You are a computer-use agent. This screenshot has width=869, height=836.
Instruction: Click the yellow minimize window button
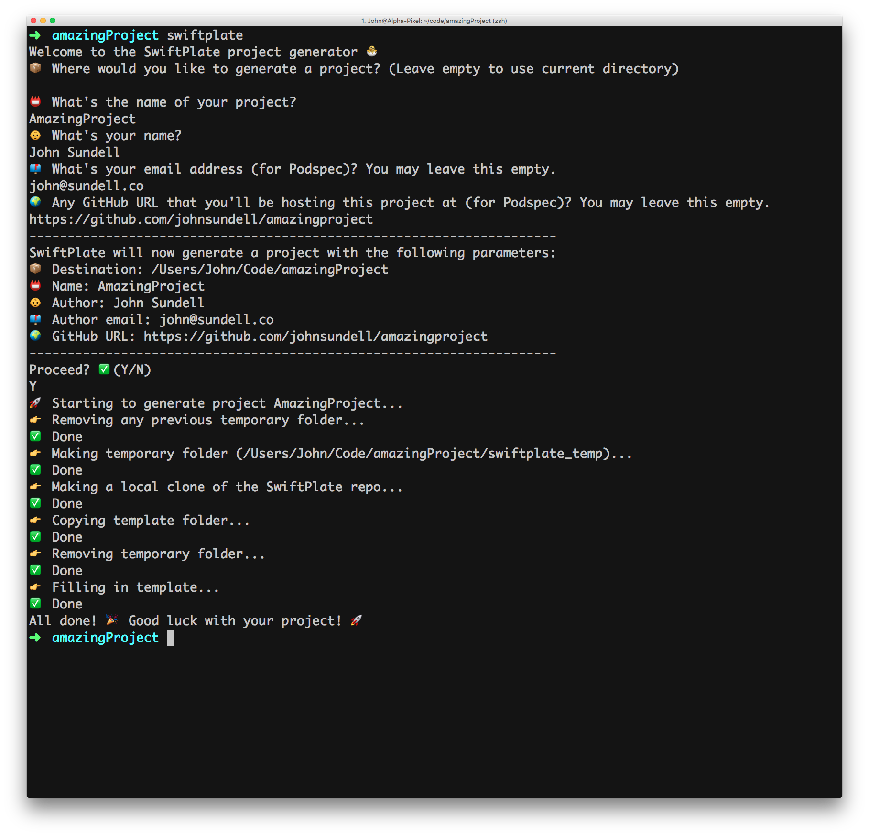click(x=43, y=21)
